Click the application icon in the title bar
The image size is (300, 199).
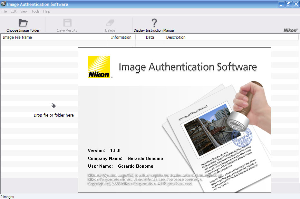click(x=3, y=4)
